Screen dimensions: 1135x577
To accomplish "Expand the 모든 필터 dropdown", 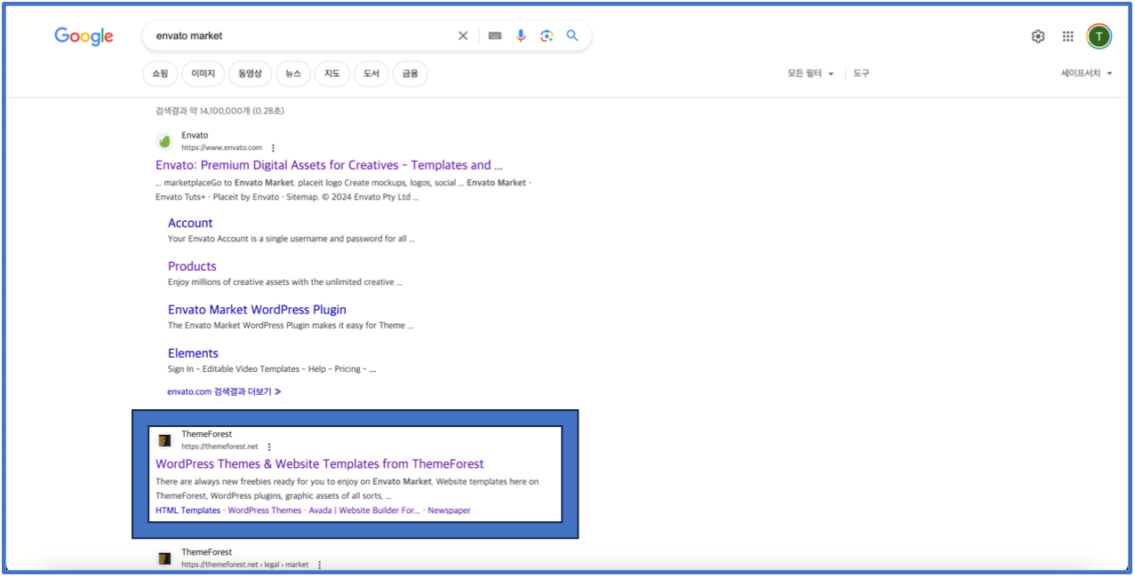I will click(x=811, y=74).
